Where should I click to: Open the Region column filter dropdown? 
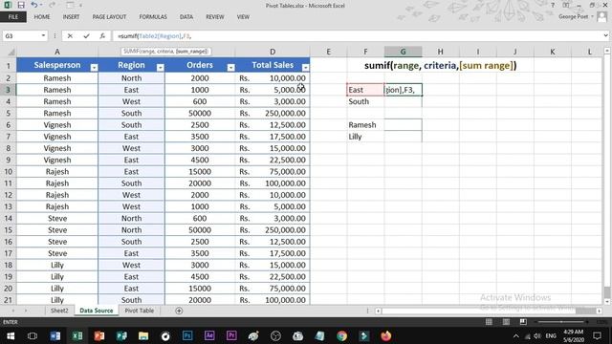(160, 68)
